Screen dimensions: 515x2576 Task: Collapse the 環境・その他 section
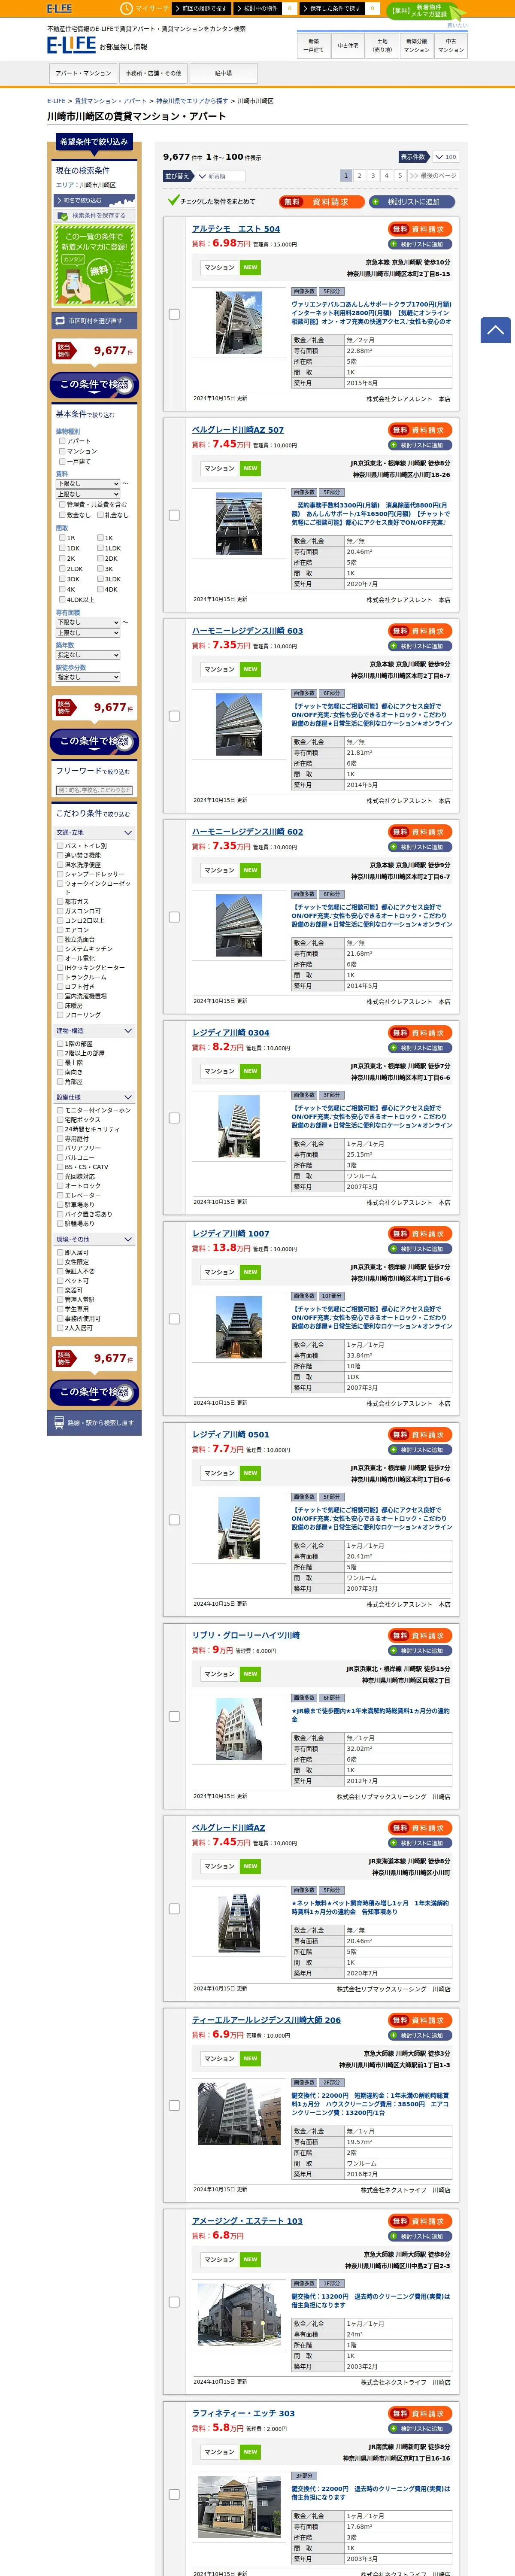pyautogui.click(x=94, y=1239)
